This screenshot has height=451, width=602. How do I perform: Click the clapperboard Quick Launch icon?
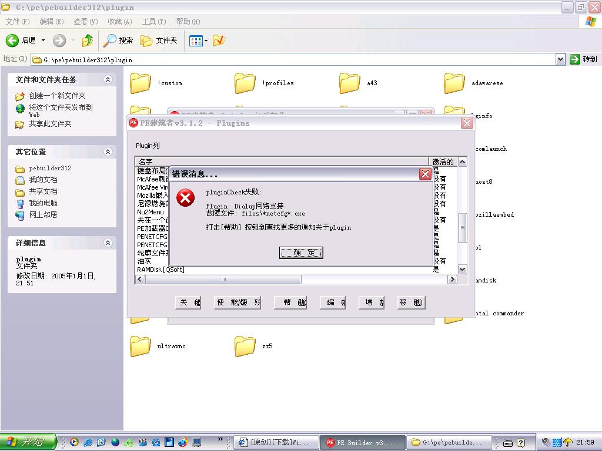click(142, 442)
